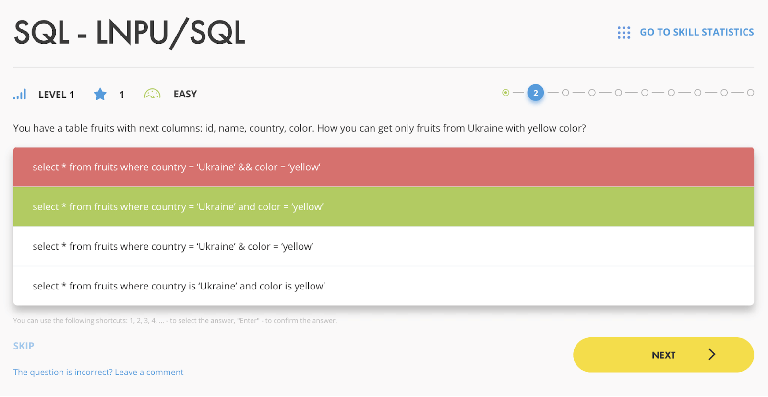The image size is (768, 397).
Task: Click the EASY difficulty label
Action: [x=185, y=94]
